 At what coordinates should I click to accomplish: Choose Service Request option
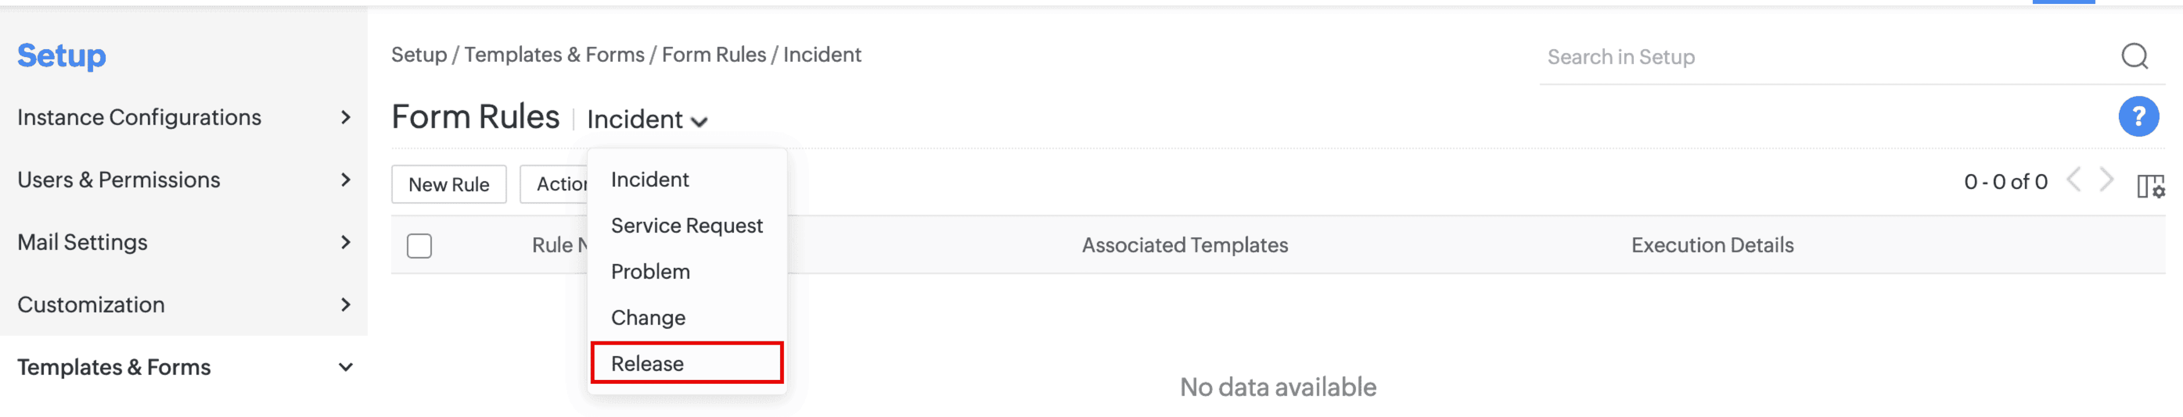(x=686, y=226)
